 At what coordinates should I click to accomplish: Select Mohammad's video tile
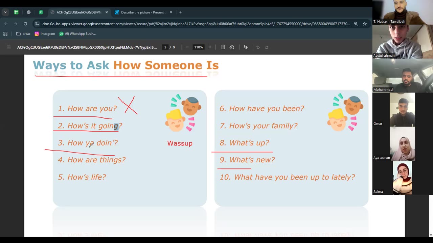pos(403,76)
